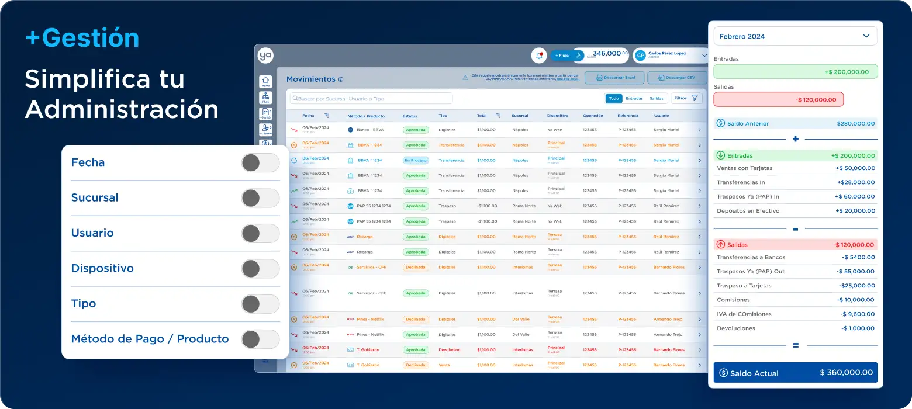This screenshot has height=409, width=912.
Task: Toggle the Fecha switch on
Action: tap(260, 163)
